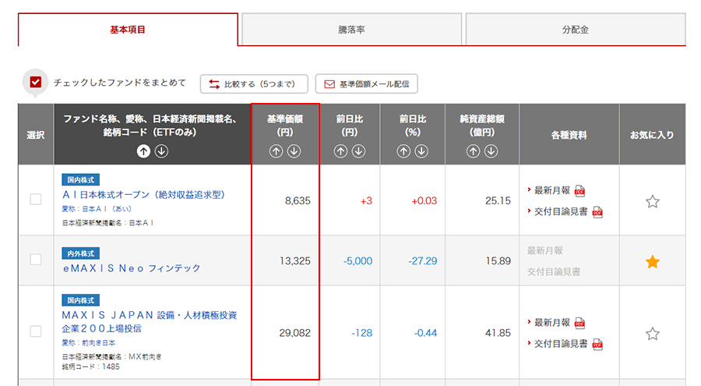
Task: Click the 各種資料 column header
Action: 569,135
